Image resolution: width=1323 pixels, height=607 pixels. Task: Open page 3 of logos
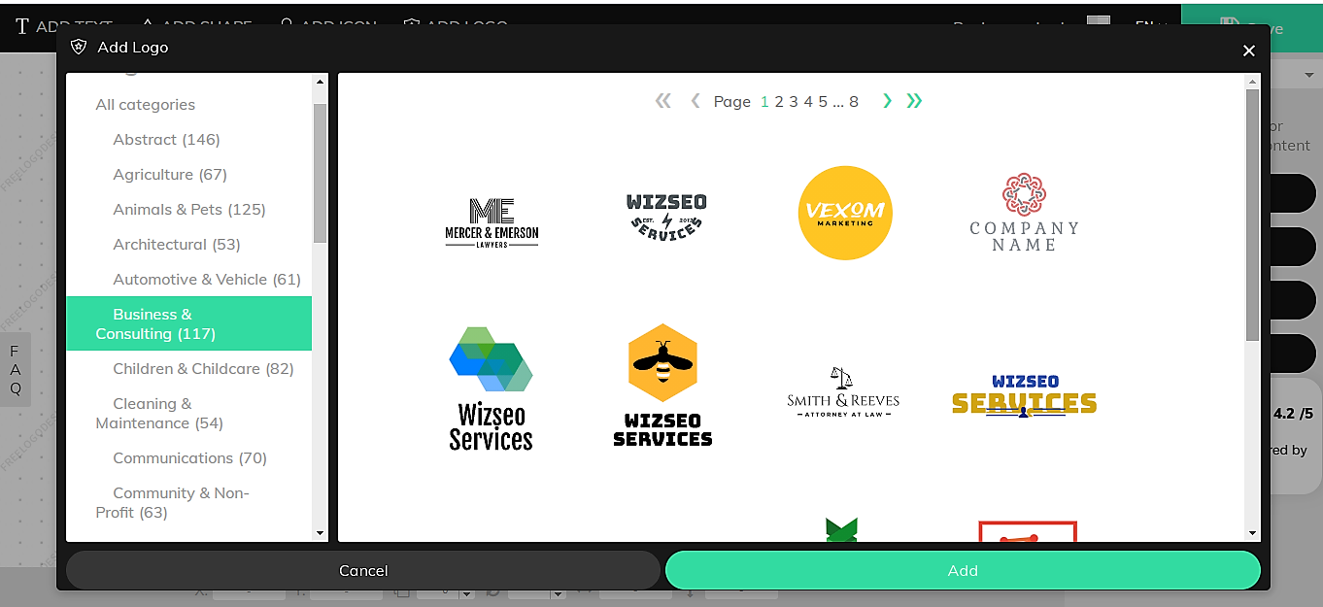click(794, 101)
